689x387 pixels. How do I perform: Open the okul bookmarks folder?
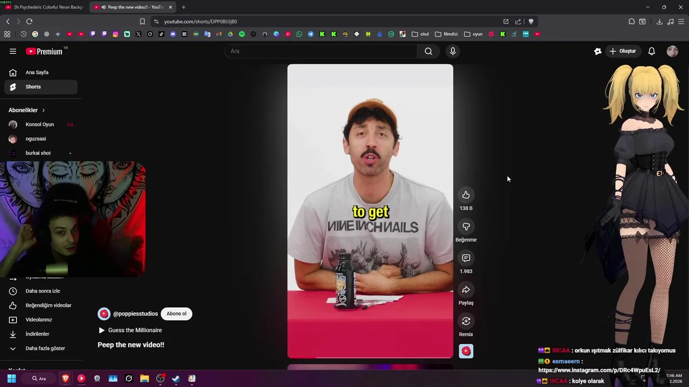click(x=420, y=34)
